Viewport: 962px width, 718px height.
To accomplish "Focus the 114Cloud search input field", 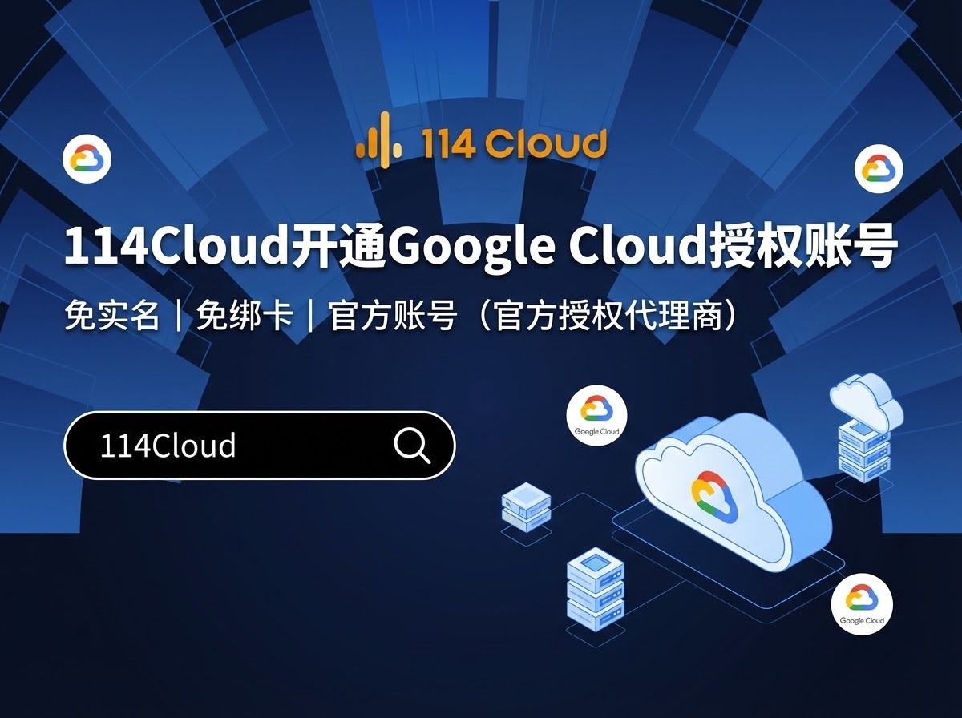I will [260, 446].
